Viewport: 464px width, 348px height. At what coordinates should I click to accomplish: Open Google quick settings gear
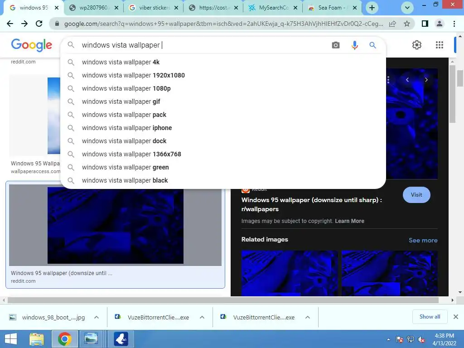click(417, 45)
